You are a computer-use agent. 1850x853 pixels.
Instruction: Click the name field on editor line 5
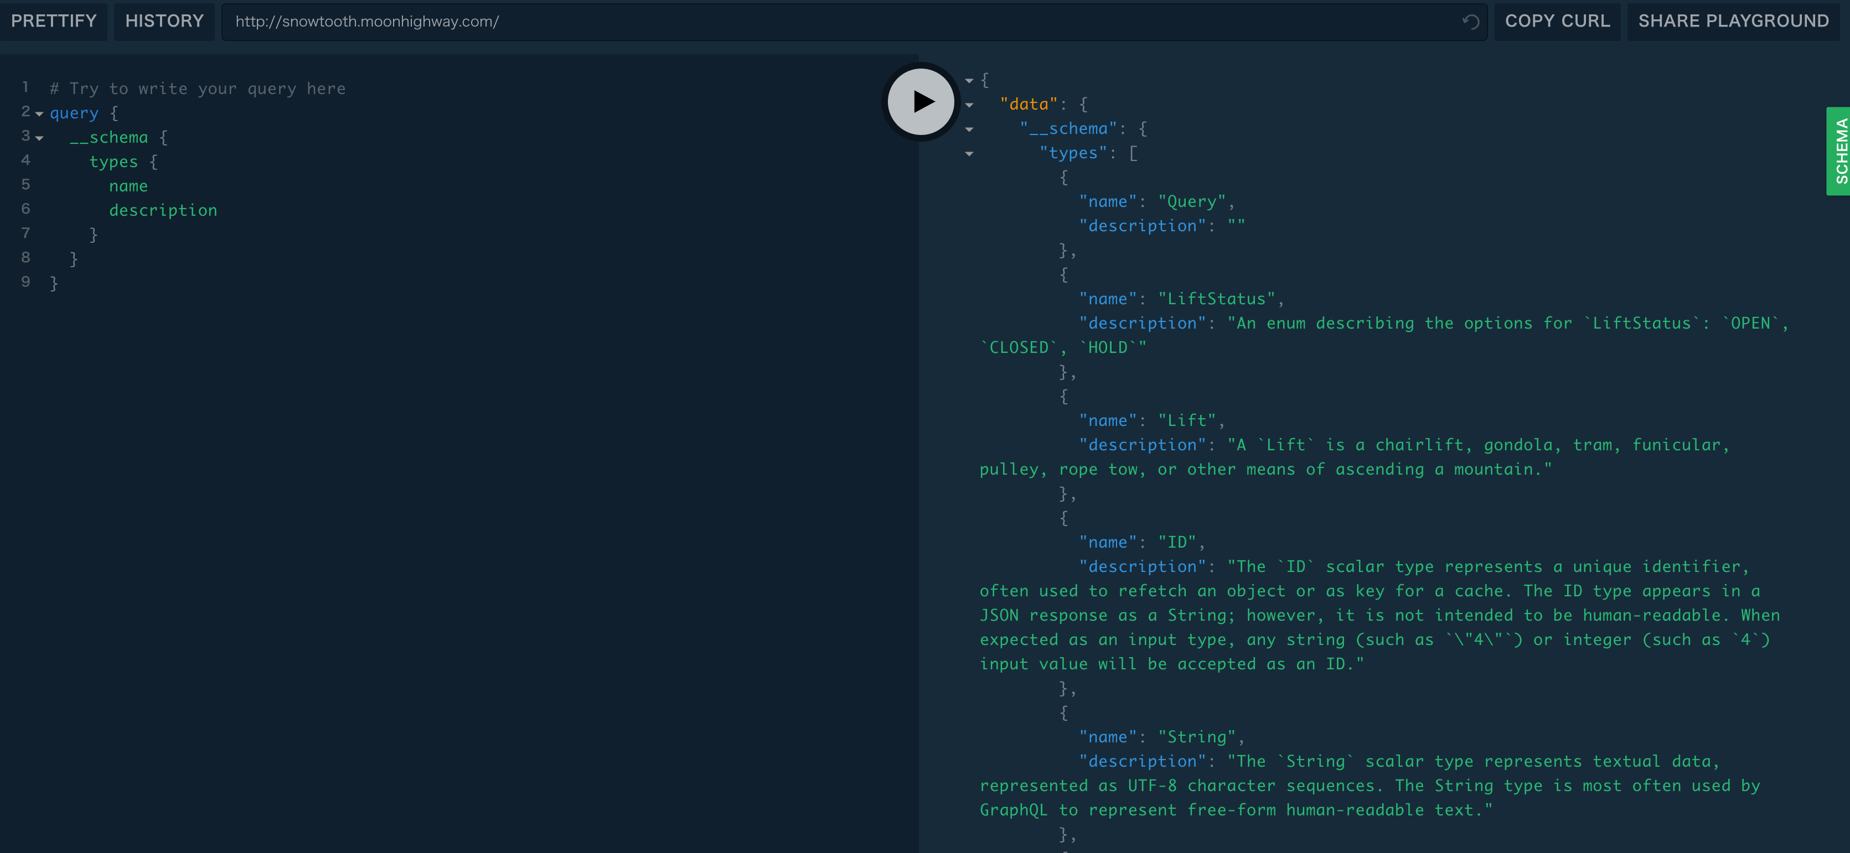coord(128,186)
